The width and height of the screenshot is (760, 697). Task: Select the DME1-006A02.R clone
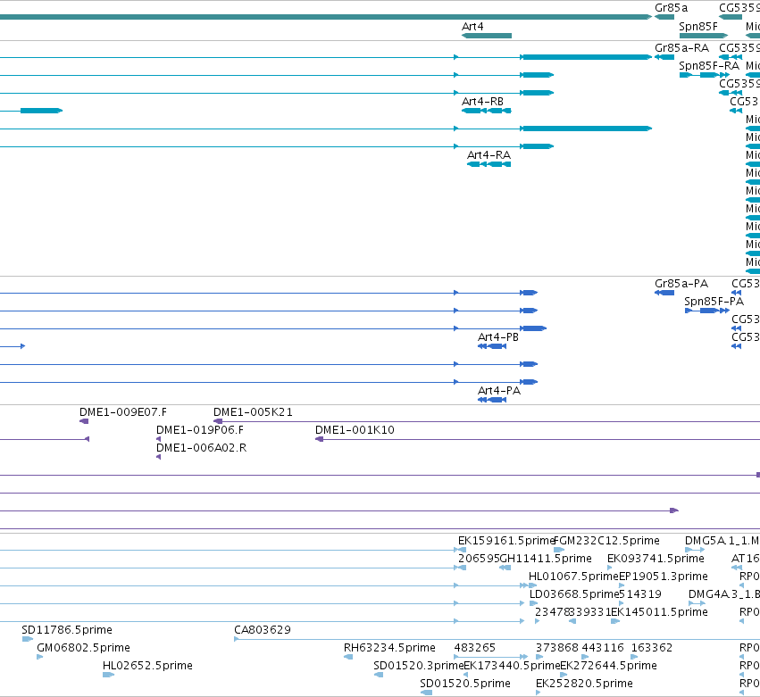pyautogui.click(x=158, y=457)
